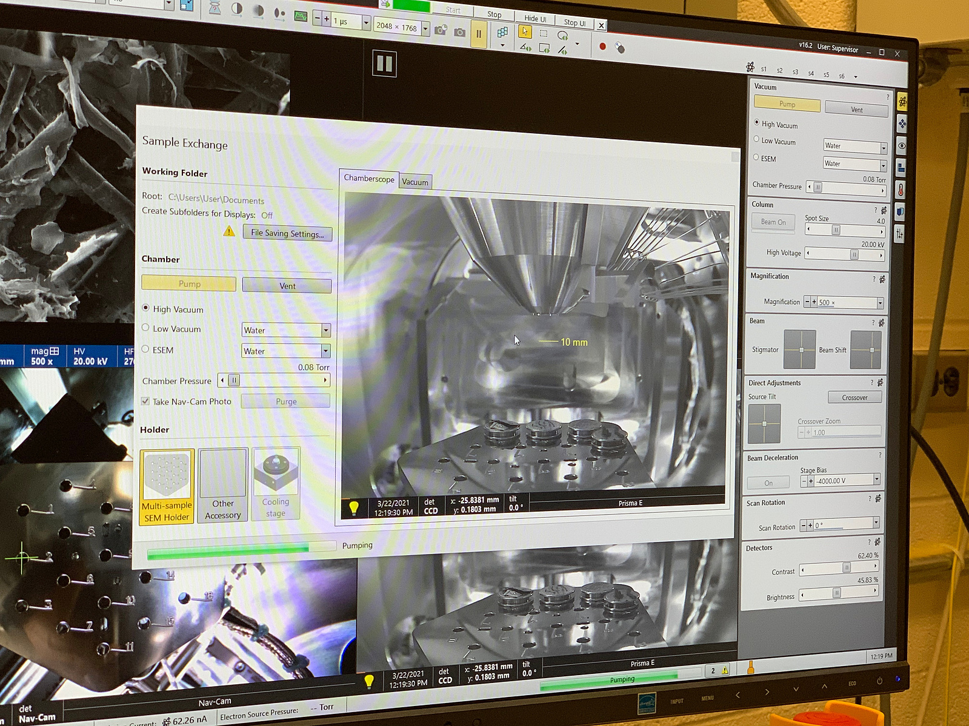Viewport: 969px width, 726px height.
Task: Expand the arrow after s6 presets
Action: tap(856, 77)
